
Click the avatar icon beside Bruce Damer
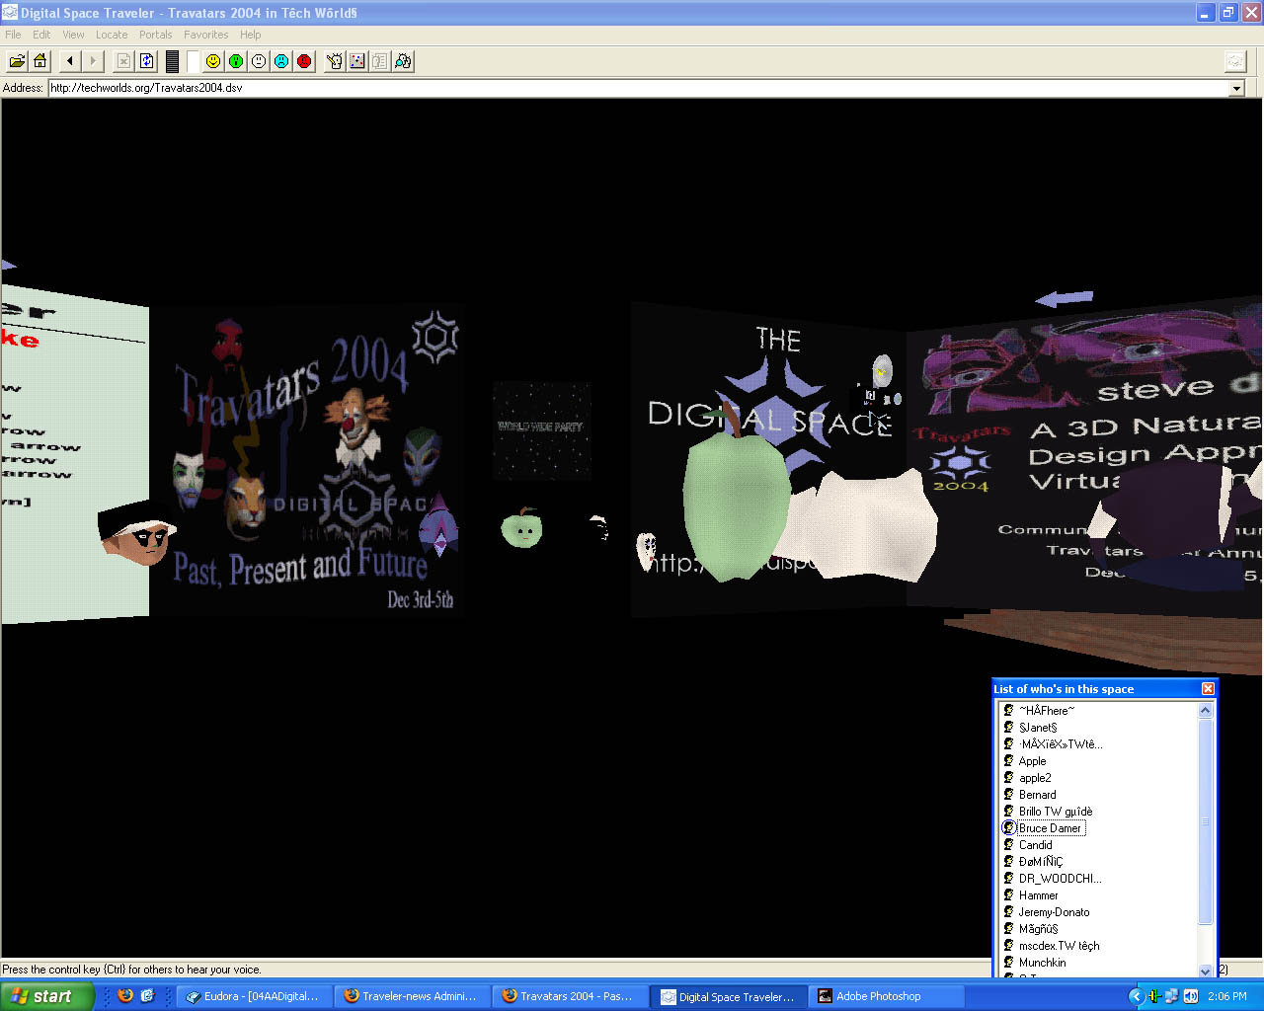(1008, 828)
